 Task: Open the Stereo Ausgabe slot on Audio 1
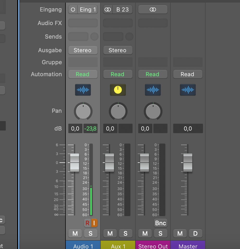83,50
